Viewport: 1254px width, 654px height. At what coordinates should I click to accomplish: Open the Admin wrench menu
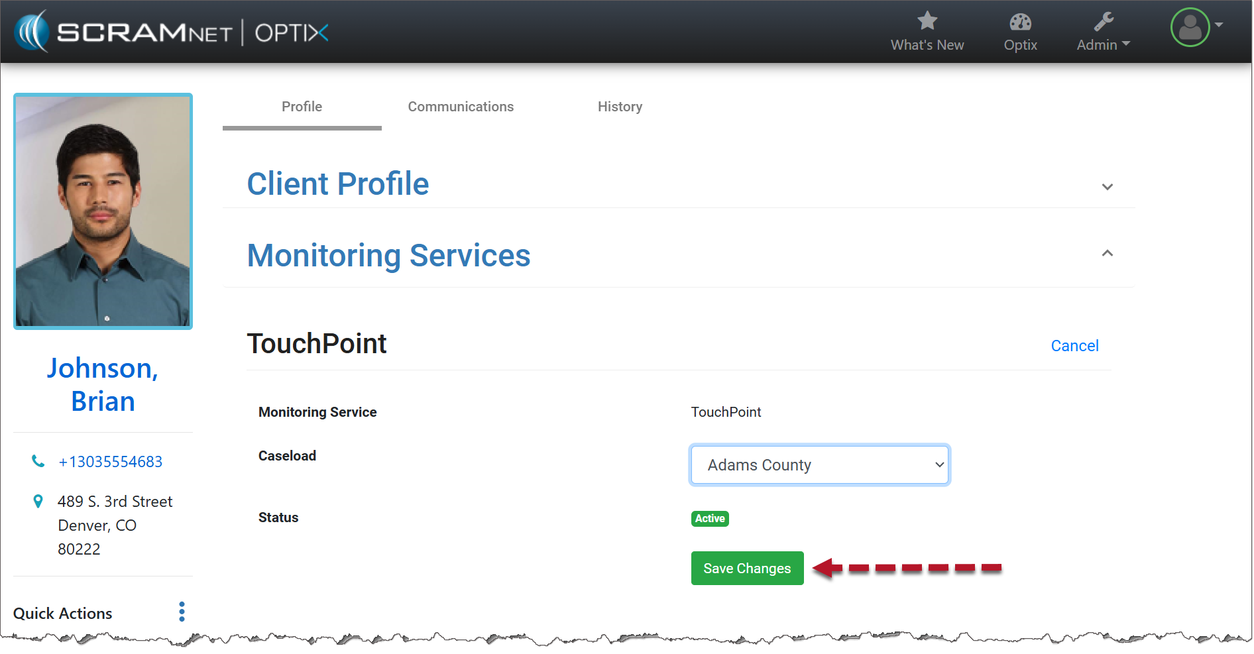coord(1103,32)
